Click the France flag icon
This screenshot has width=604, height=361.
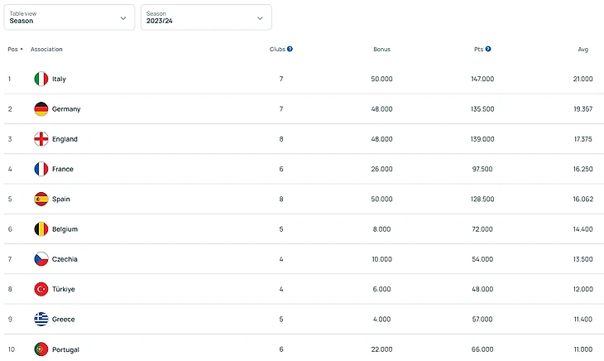coord(41,169)
